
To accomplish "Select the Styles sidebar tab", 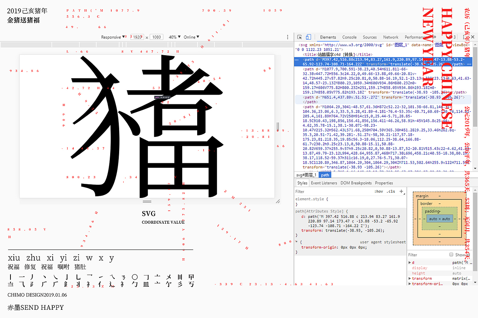I will point(302,183).
